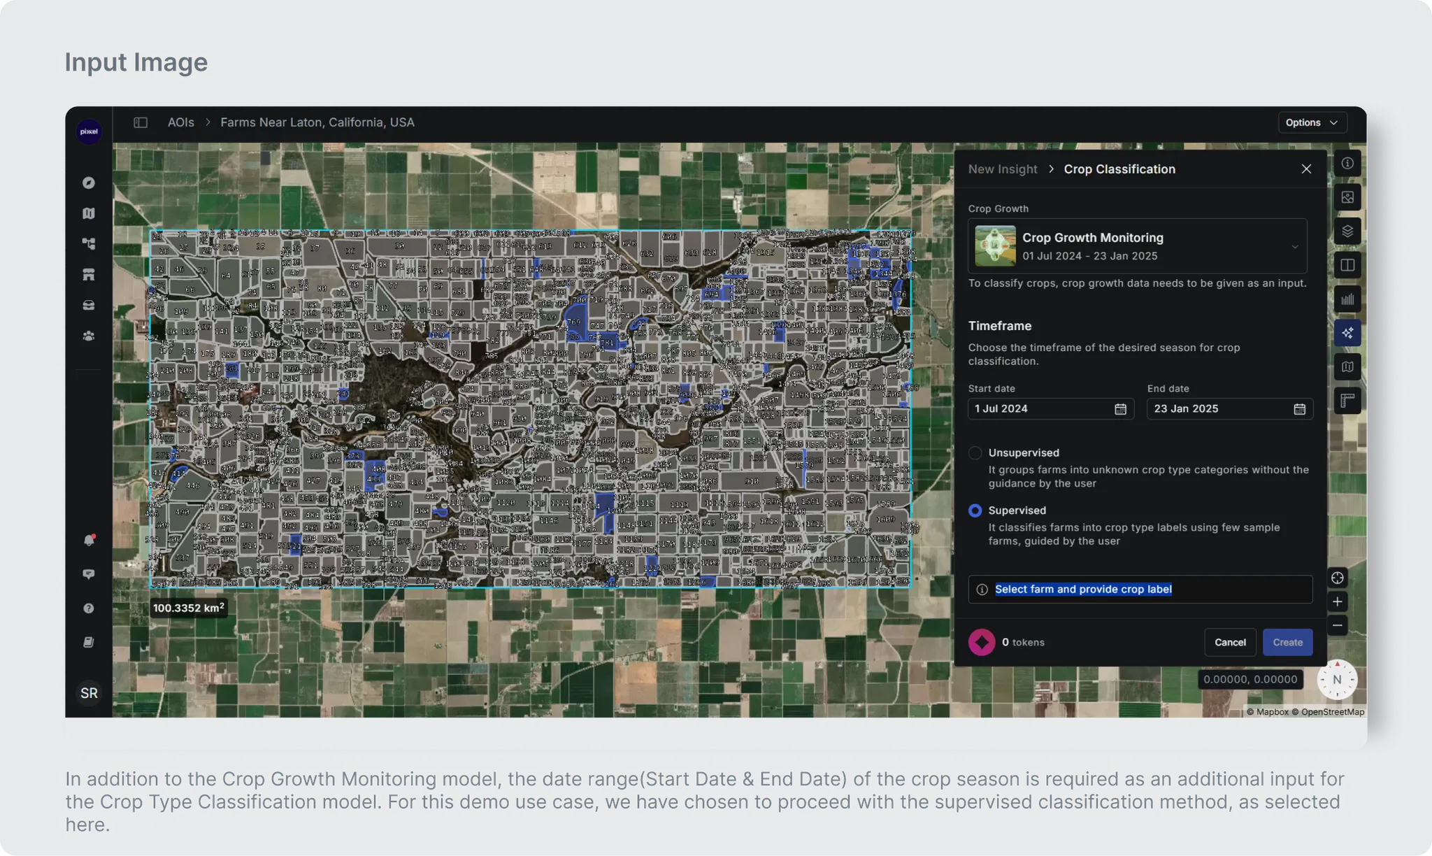Select the Supervised radio option

pos(975,511)
